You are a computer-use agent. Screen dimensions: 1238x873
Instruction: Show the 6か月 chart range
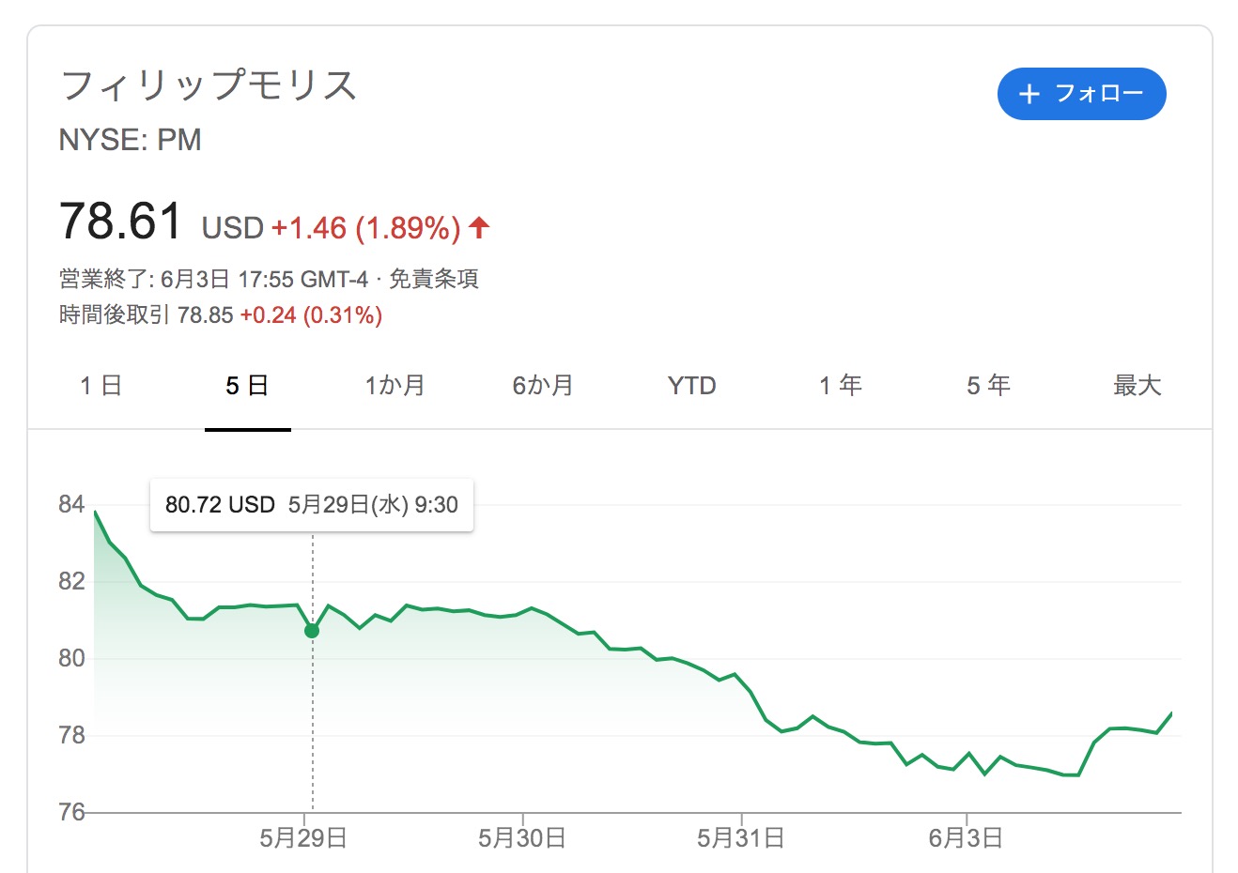[543, 386]
